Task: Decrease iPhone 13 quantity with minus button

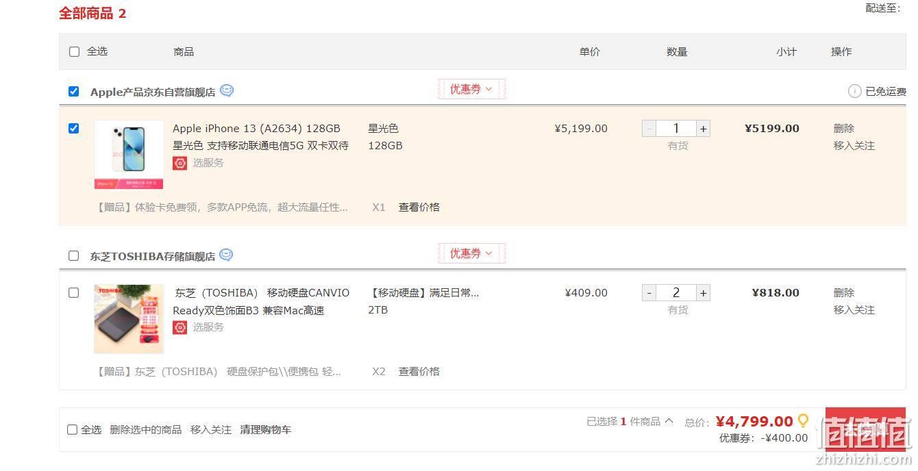Action: (x=649, y=128)
